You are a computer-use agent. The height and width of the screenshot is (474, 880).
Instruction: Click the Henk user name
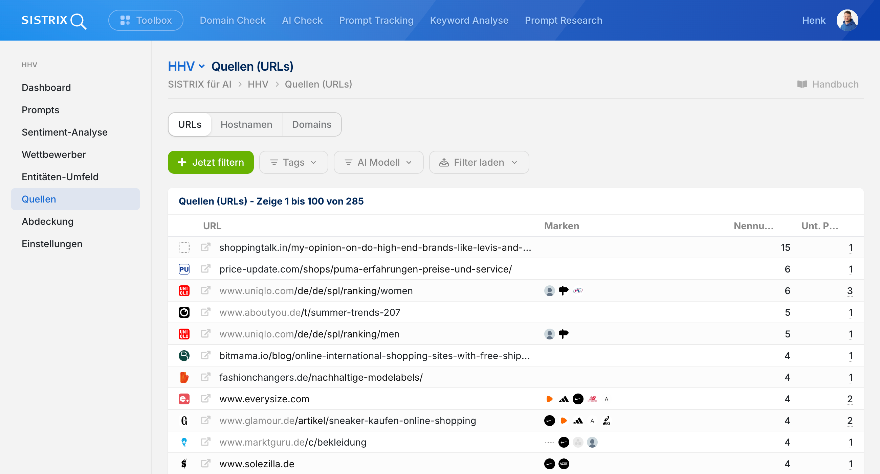point(814,21)
